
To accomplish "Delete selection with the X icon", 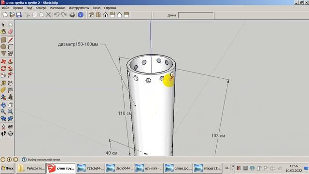I will (x=48, y=15).
